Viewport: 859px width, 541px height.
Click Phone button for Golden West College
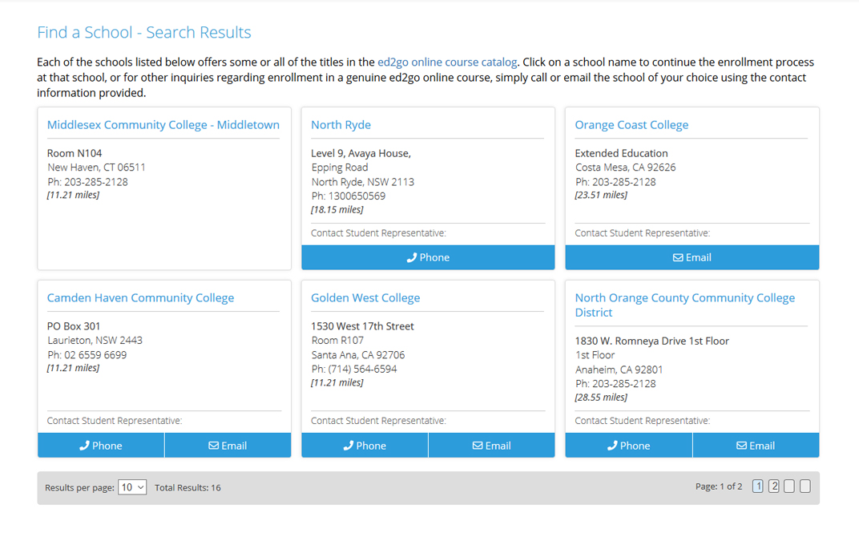pos(365,446)
